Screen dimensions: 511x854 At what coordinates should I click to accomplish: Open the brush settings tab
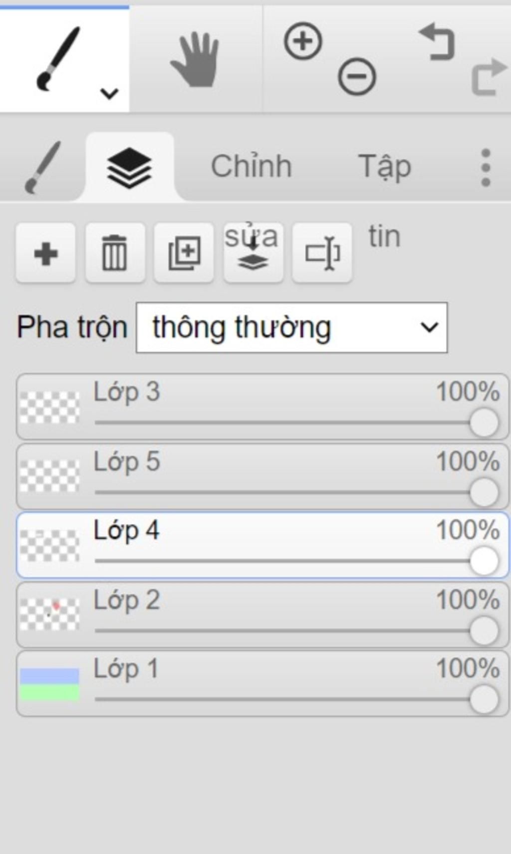[43, 167]
